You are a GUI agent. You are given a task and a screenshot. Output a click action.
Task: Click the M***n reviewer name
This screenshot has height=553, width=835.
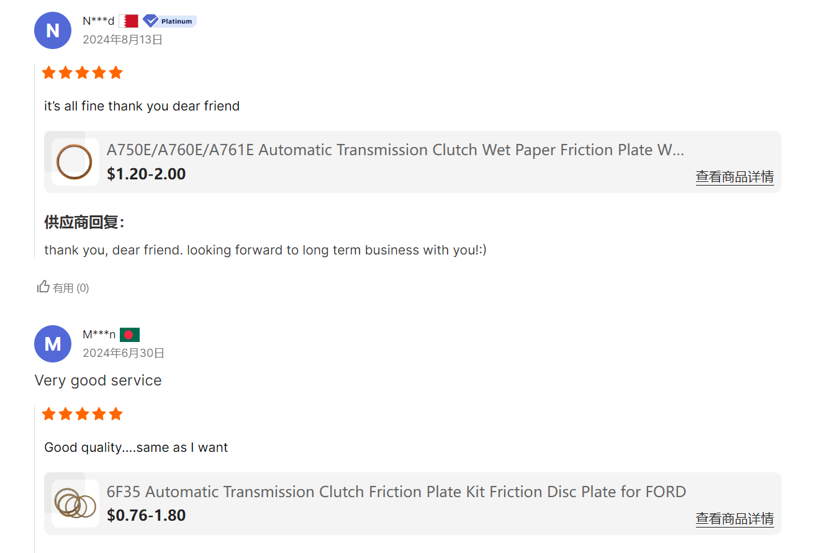(x=99, y=335)
